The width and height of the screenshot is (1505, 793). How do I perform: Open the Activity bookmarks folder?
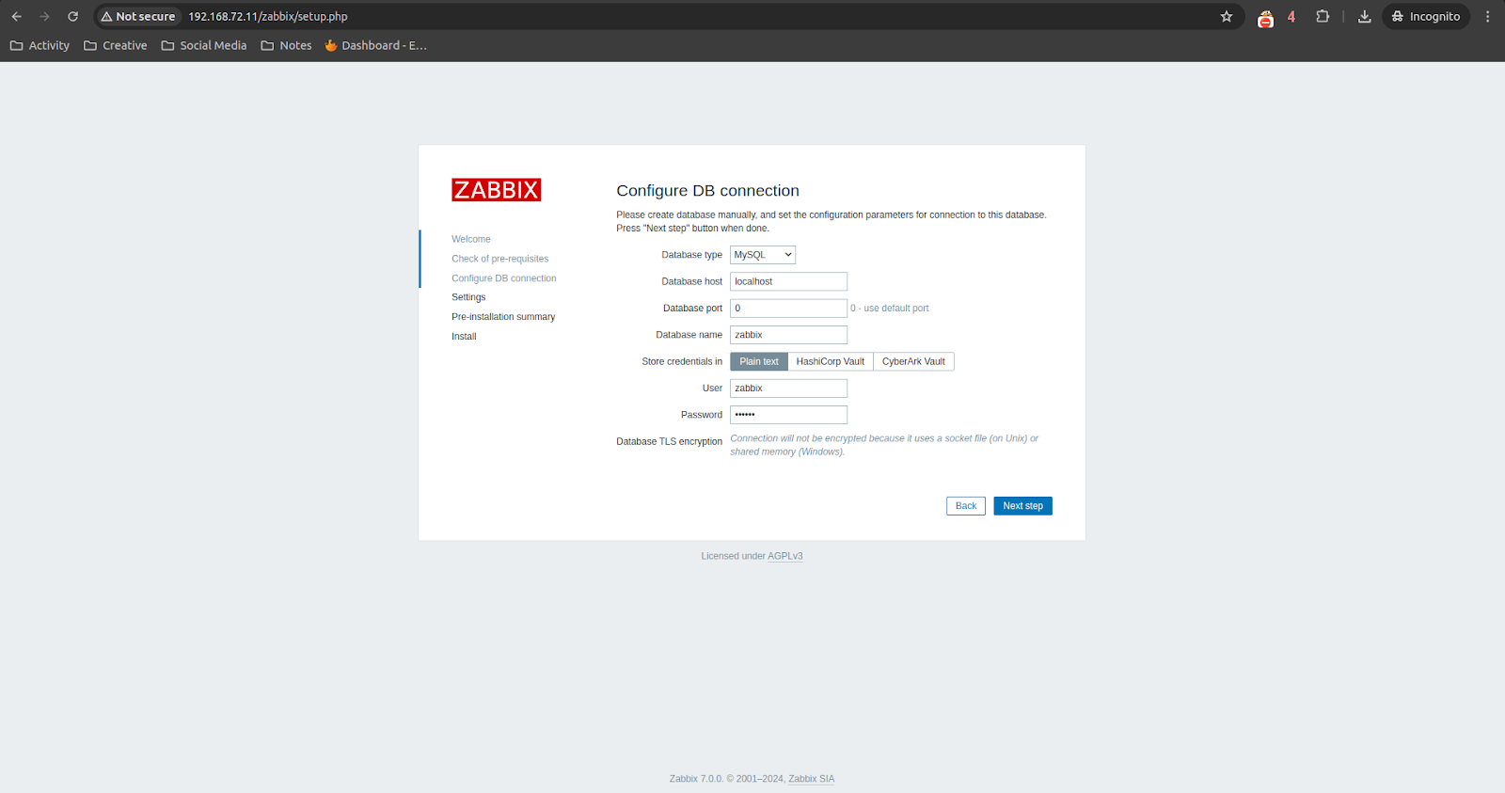[x=40, y=45]
